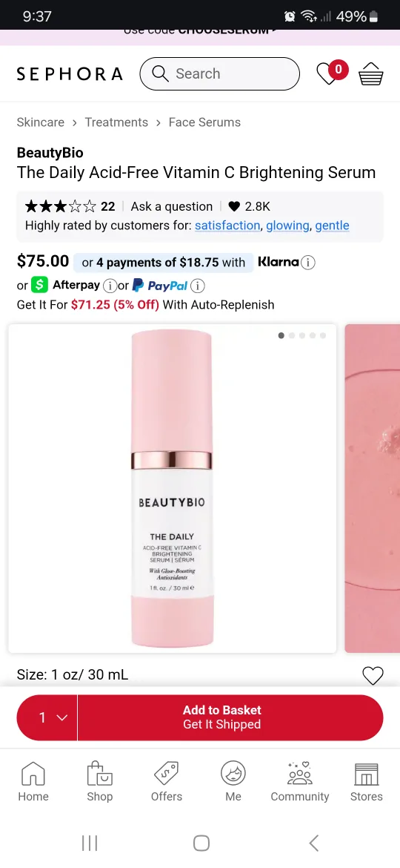Switch to the Offers tab
Viewport: 400px width, 868px height.
pyautogui.click(x=167, y=782)
